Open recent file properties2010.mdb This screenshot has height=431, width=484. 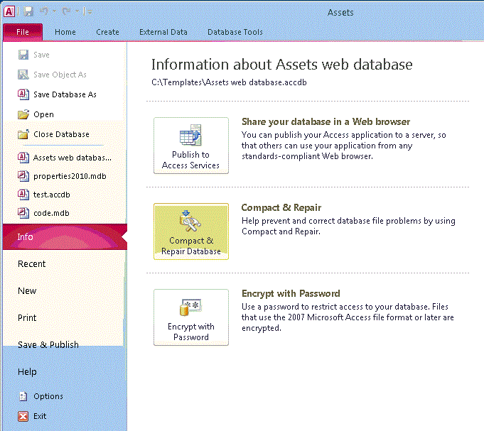[70, 176]
